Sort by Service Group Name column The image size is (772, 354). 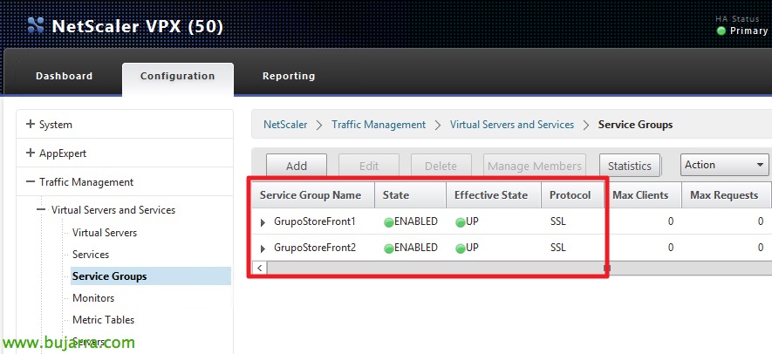point(313,195)
